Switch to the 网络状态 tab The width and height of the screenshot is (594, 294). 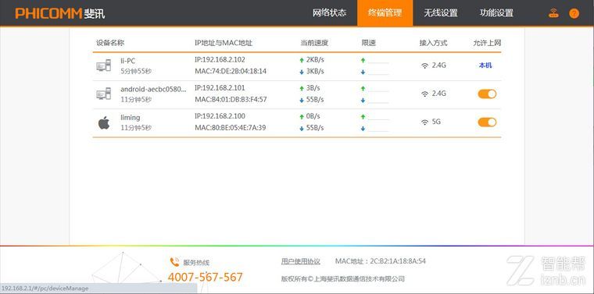[329, 12]
